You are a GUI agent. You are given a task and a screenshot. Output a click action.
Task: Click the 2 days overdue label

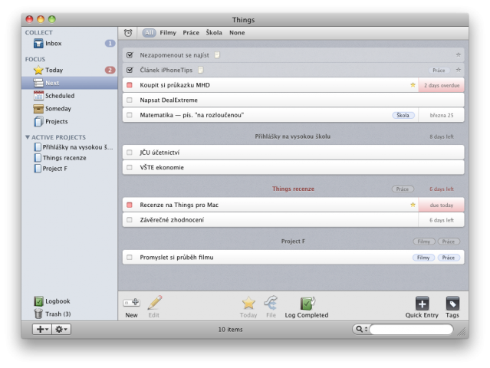(x=442, y=85)
